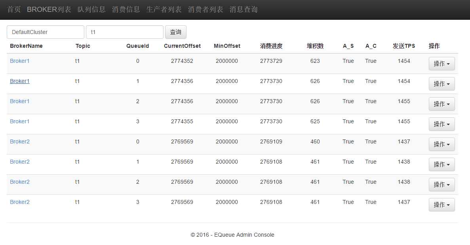The height and width of the screenshot is (245, 470).
Task: Select CurrentOffset value 2774355
Action: (182, 121)
